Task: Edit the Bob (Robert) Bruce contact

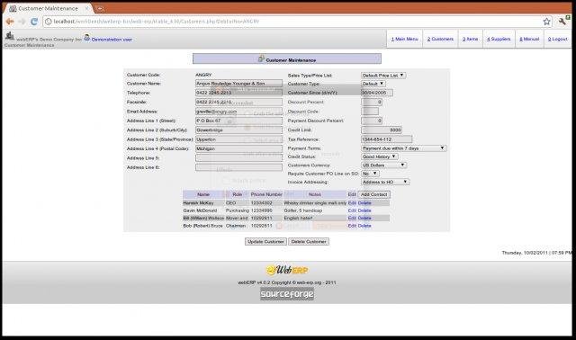Action: 352,226
